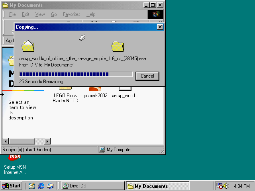Open the Go menu in My Documents

click(54, 14)
